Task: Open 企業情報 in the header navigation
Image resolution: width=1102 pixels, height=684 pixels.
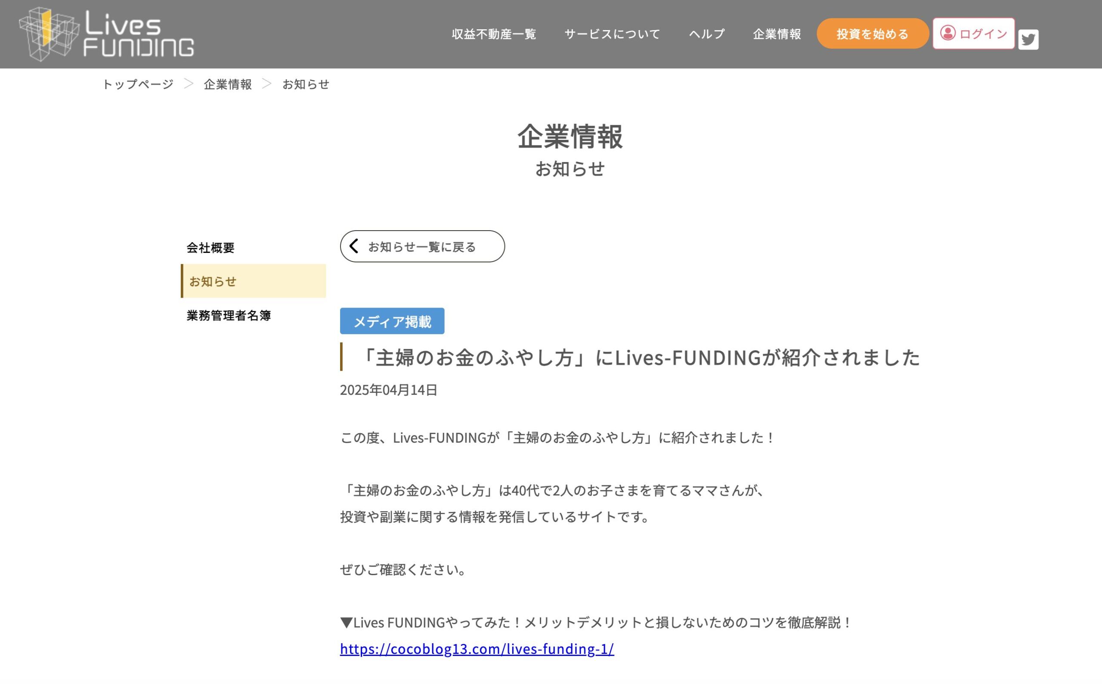Action: (x=777, y=34)
